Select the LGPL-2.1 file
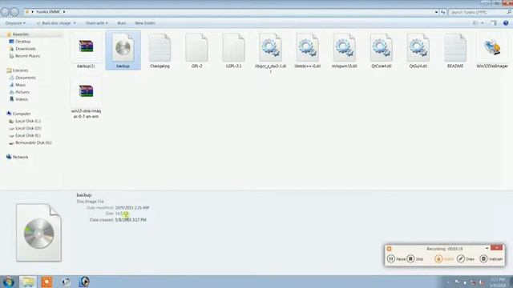The width and height of the screenshot is (513, 288). coord(233,50)
